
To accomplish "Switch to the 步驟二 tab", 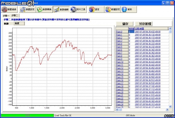I will tap(15, 16).
